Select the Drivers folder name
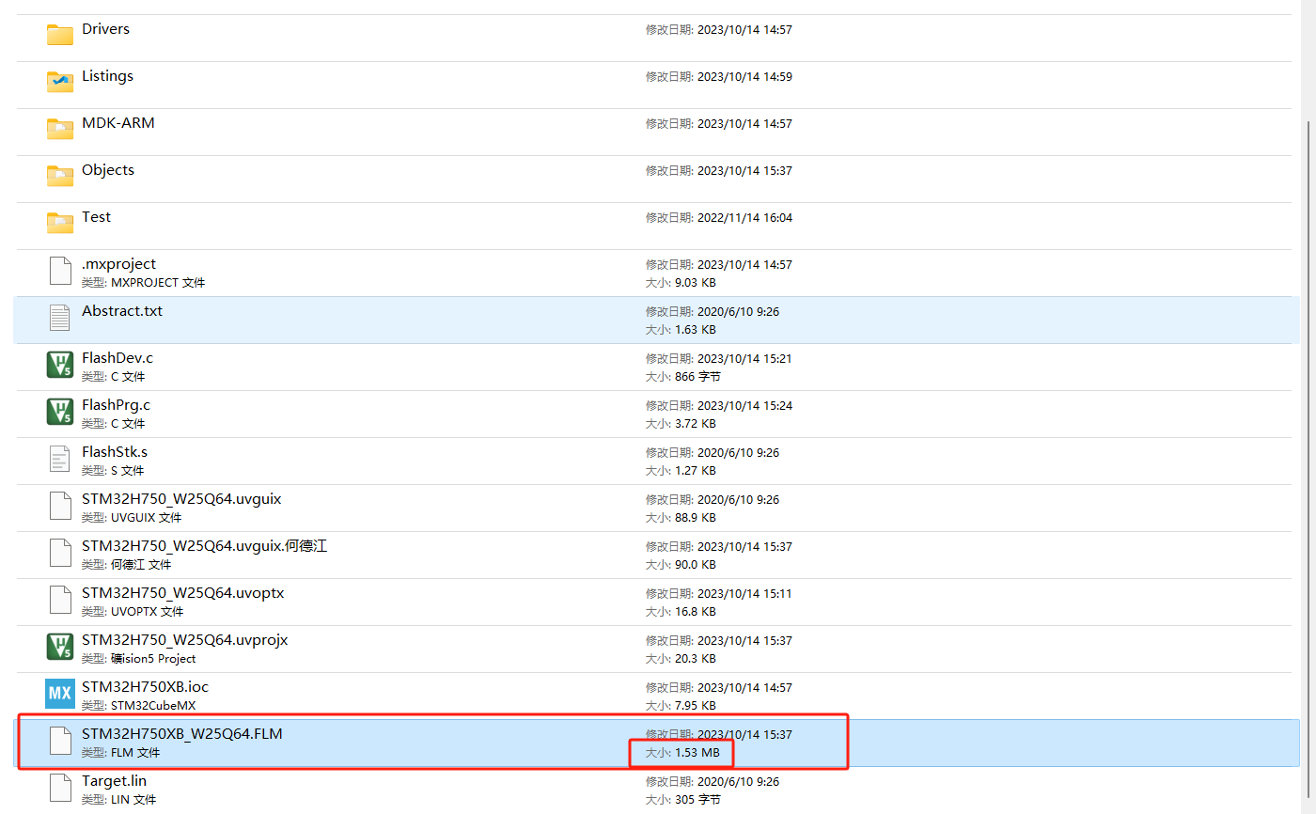The width and height of the screenshot is (1316, 814). coord(105,29)
